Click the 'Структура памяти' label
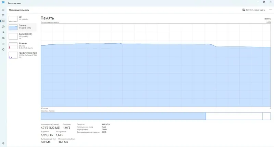Image resolution: width=274 pixels, height=147 pixels. (48, 111)
